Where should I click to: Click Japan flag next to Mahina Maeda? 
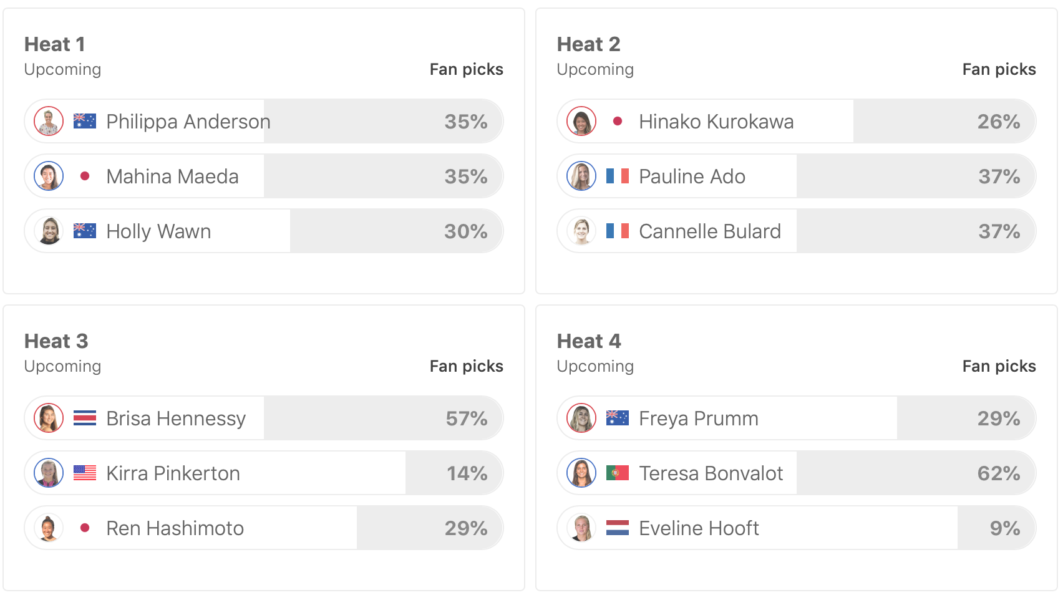85,176
